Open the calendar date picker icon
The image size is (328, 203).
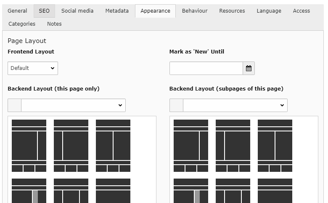[x=249, y=68]
